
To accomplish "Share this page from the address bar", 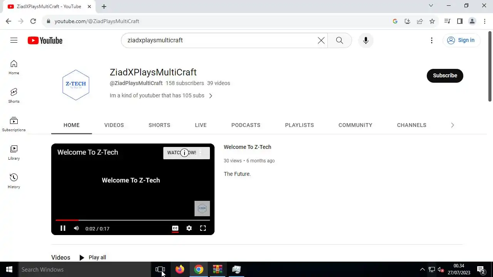I will tap(420, 21).
